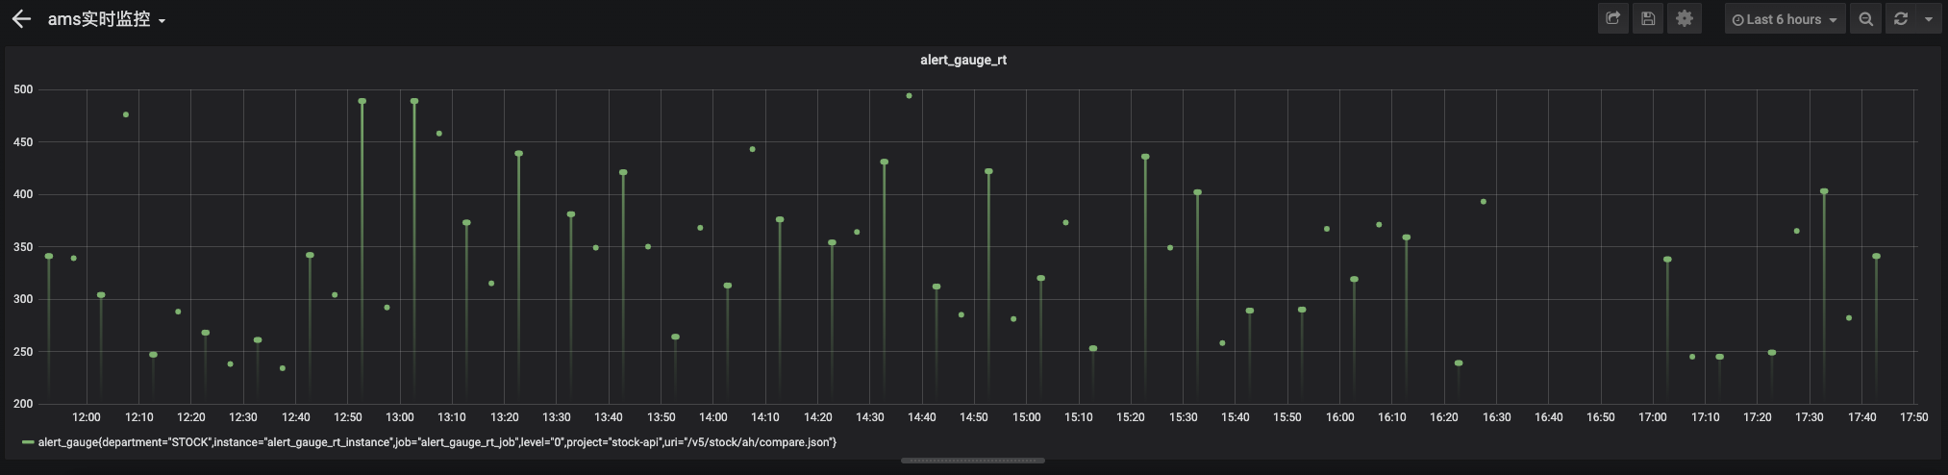Image resolution: width=1948 pixels, height=475 pixels.
Task: Refresh the dashboard with the refresh icon
Action: pos(1900,18)
